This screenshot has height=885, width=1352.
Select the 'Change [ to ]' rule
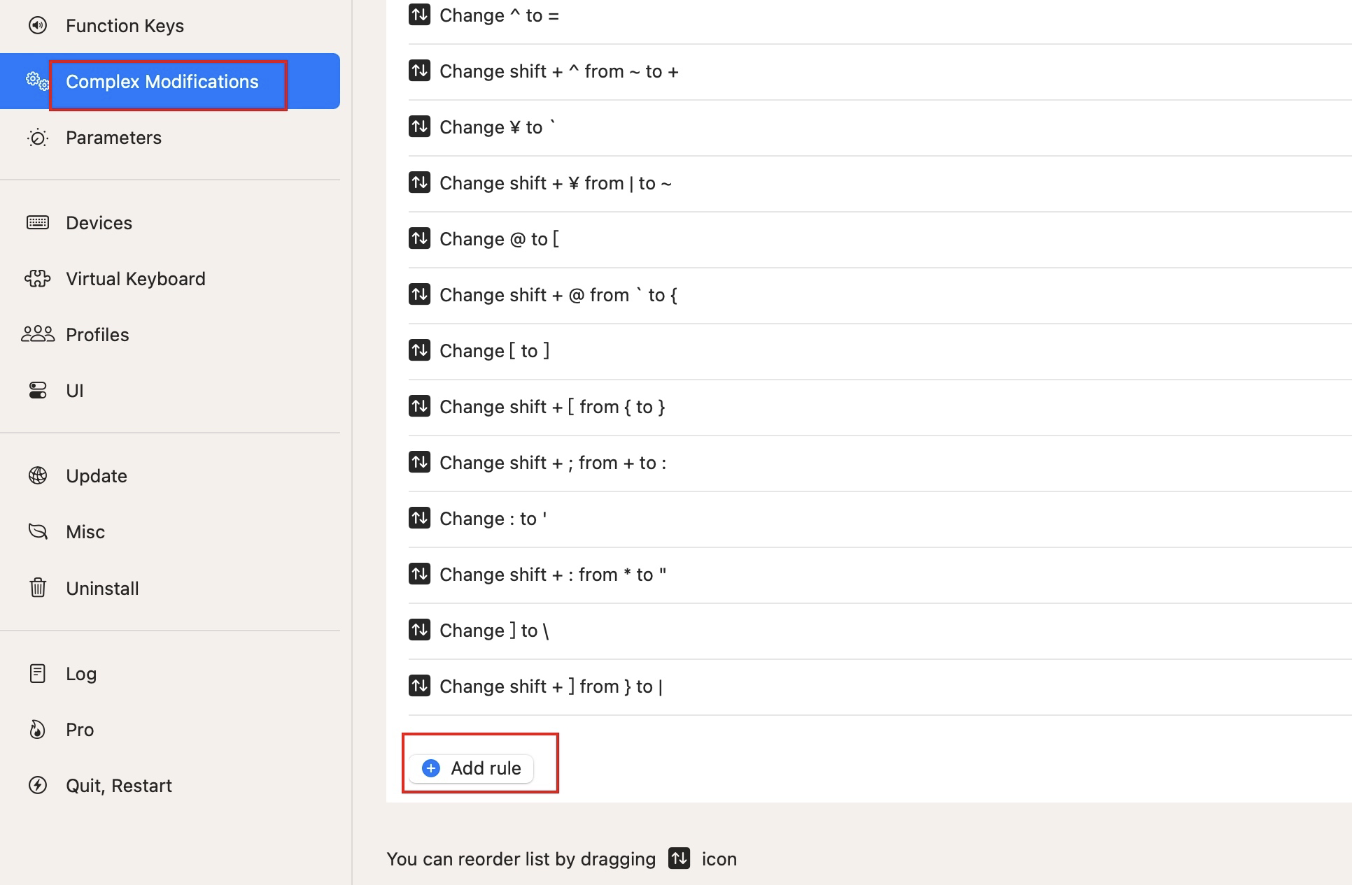tap(494, 351)
